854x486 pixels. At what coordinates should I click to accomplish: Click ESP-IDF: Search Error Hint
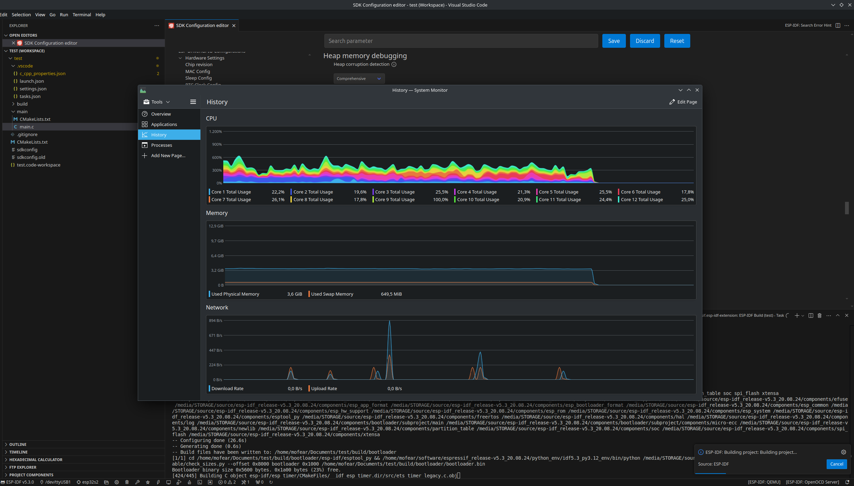point(808,25)
